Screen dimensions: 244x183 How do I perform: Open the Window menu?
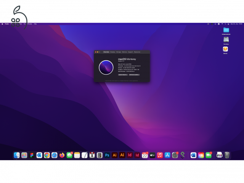click(x=30, y=24)
